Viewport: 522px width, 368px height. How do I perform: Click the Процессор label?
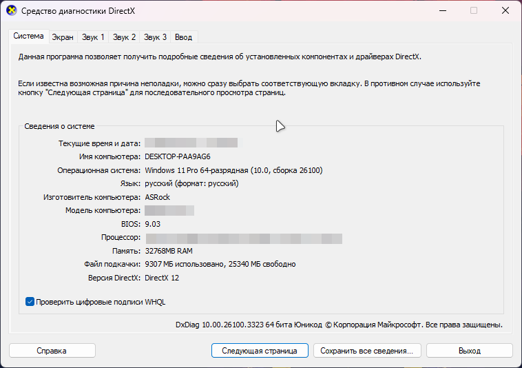tap(121, 238)
